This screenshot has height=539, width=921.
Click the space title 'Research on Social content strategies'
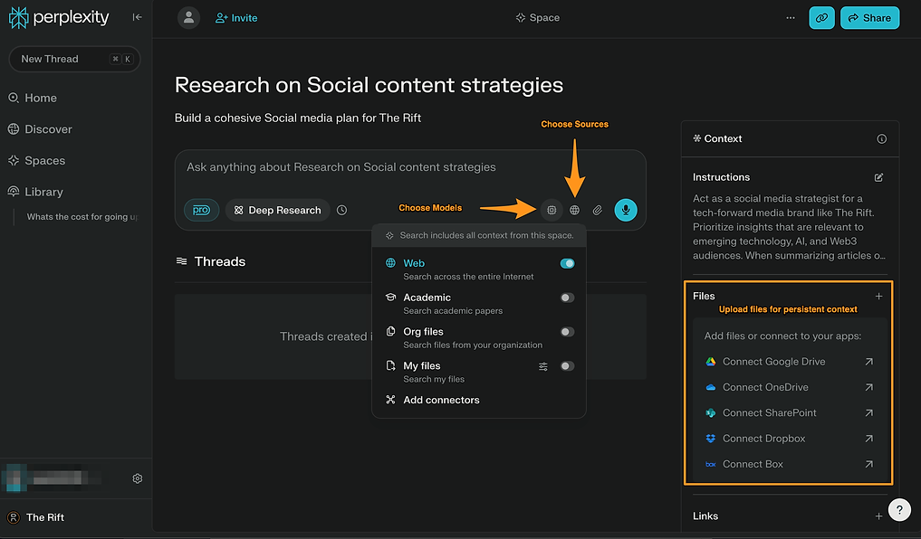[x=369, y=85]
